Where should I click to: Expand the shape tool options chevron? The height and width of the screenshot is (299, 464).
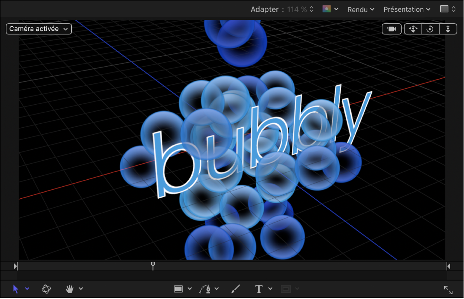[189, 289]
